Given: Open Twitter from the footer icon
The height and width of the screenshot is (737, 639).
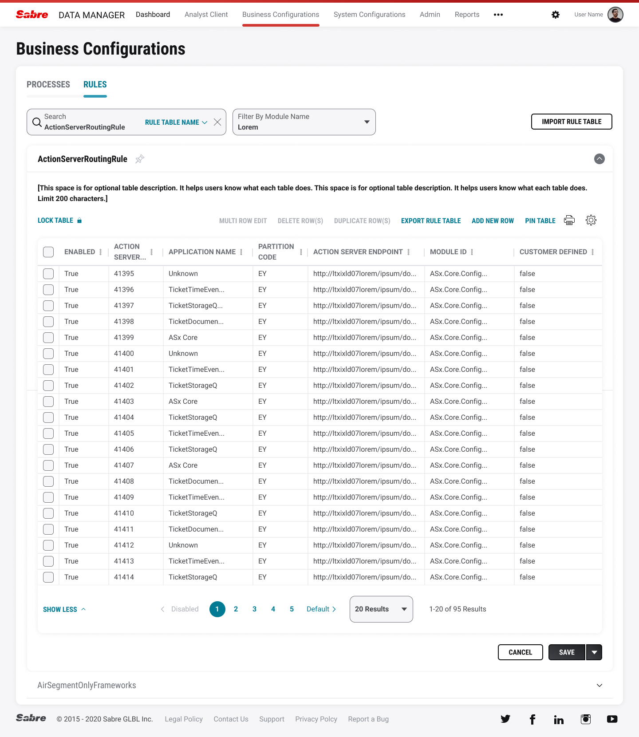Looking at the screenshot, I should [505, 719].
